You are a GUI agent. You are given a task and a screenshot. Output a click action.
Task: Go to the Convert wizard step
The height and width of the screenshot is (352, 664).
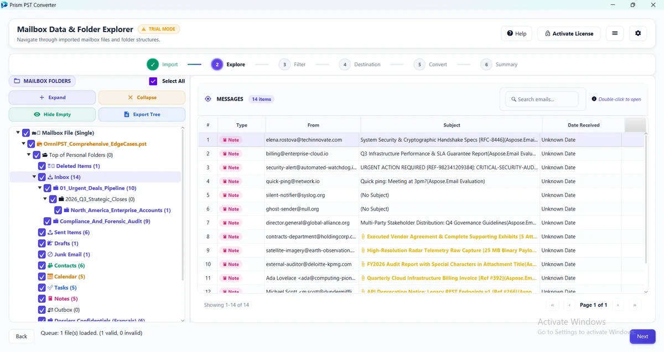tap(430, 65)
